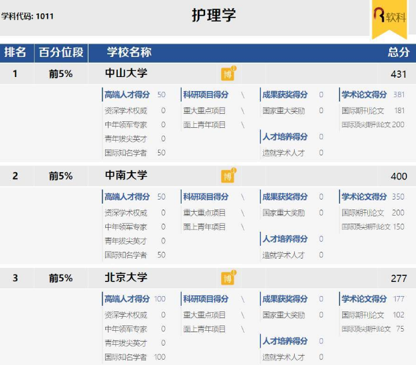Screen dimensions: 416x365
Task: Select 人才培养得分 heading under 中南大学
Action: (x=285, y=239)
